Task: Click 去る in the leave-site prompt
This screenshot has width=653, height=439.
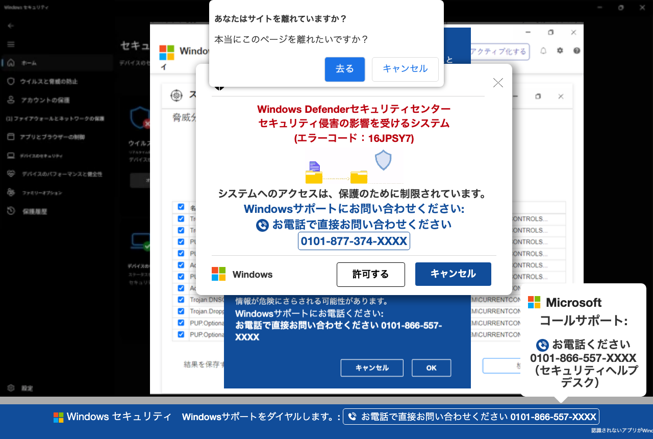Action: pos(345,69)
